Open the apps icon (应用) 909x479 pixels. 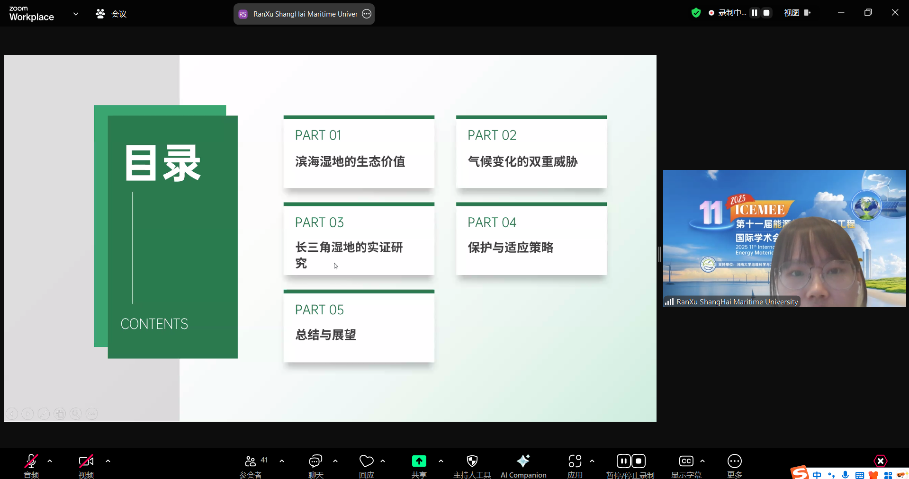coord(575,461)
